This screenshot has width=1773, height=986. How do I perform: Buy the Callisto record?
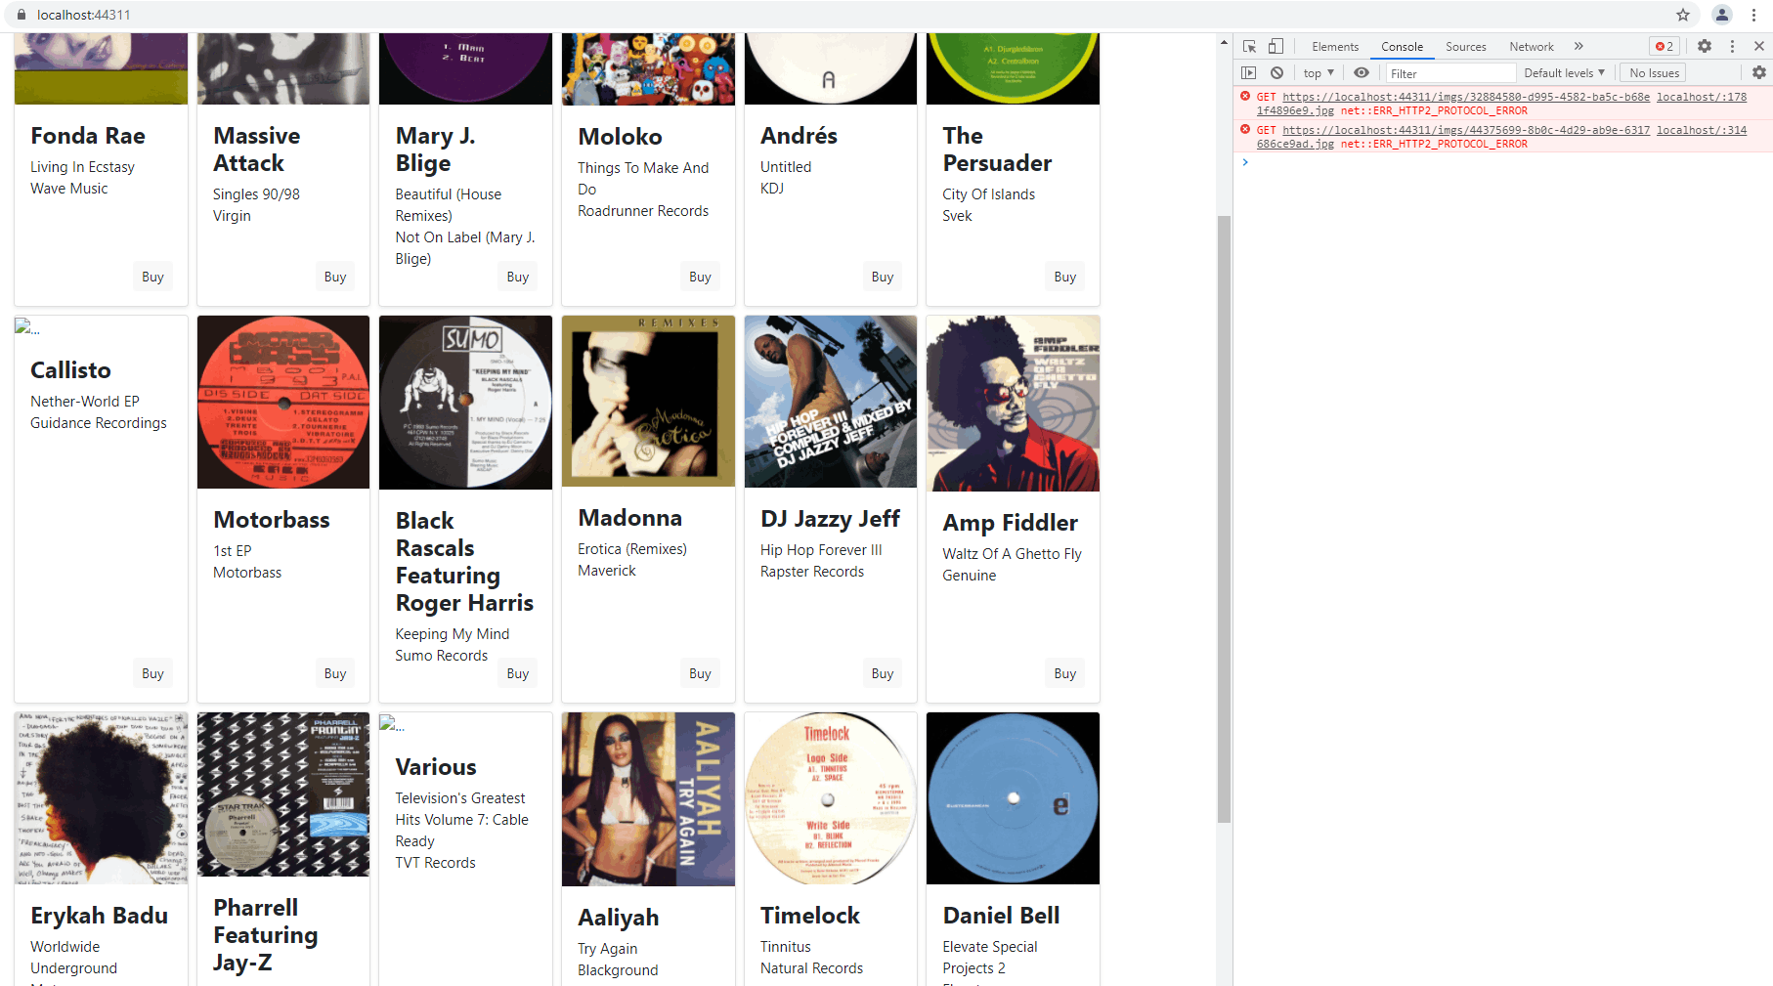tap(152, 673)
